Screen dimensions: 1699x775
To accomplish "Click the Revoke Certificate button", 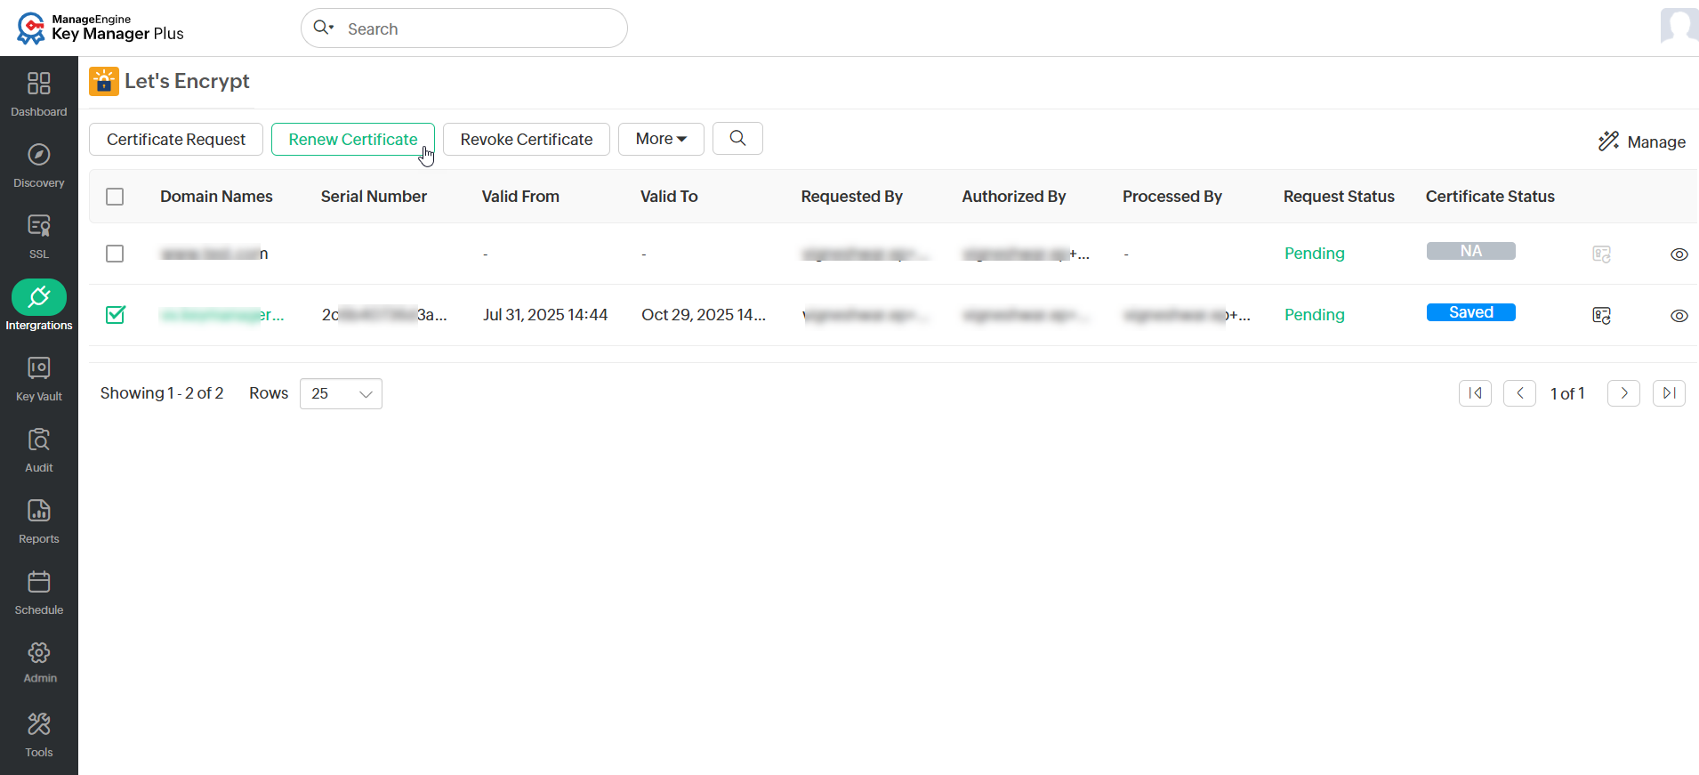I will [527, 139].
